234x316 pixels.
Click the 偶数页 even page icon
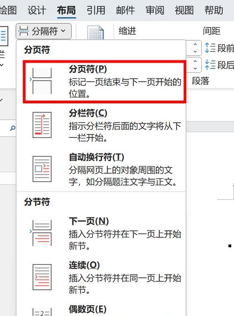coord(42,312)
